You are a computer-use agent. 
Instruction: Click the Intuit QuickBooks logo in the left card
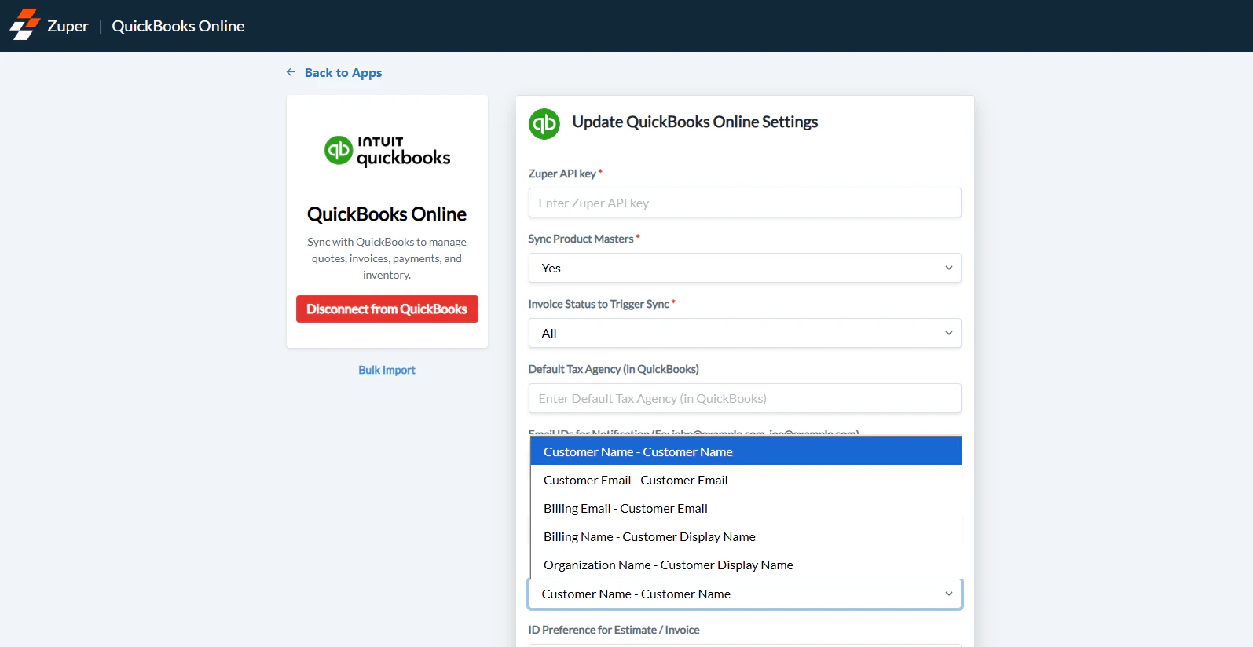tap(387, 151)
